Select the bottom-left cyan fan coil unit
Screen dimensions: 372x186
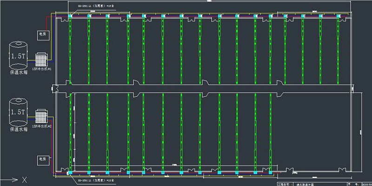(70, 173)
